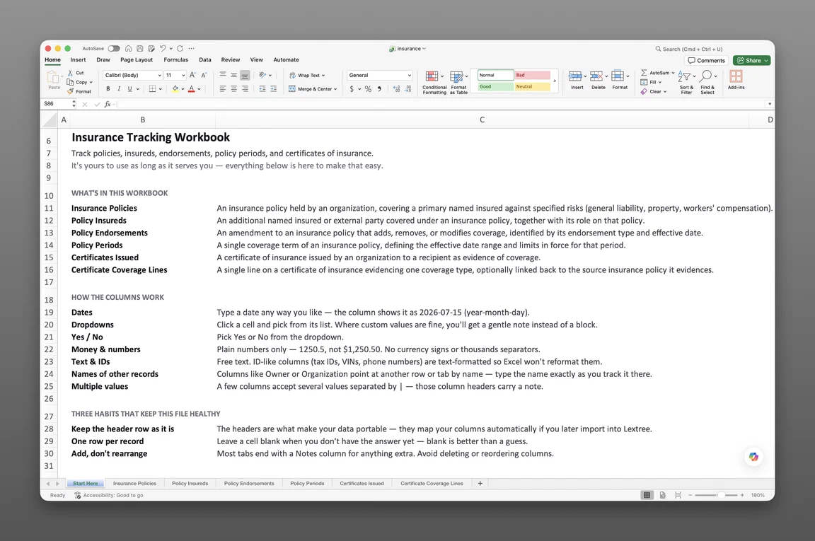This screenshot has height=541, width=815.
Task: Click the Undo arrow icon
Action: click(163, 48)
